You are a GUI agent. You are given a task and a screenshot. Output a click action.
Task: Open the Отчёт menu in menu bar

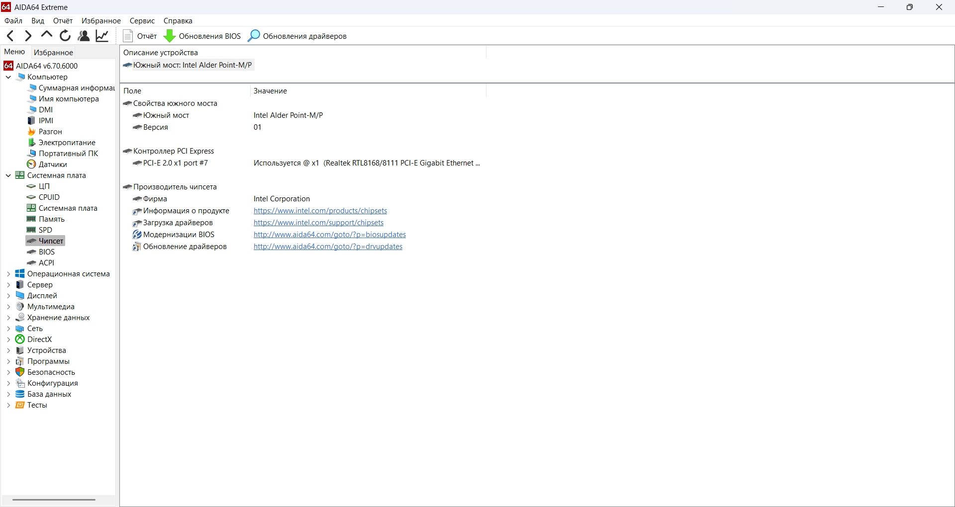63,21
